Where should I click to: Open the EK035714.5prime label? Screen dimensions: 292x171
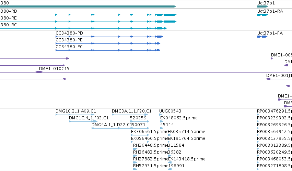point(187,132)
